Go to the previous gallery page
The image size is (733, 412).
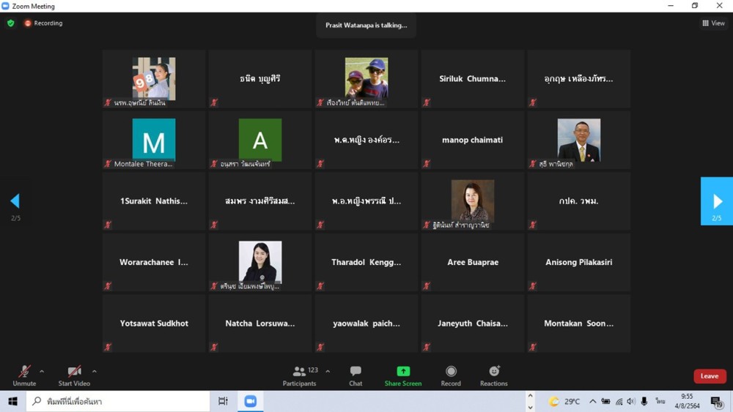(15, 201)
